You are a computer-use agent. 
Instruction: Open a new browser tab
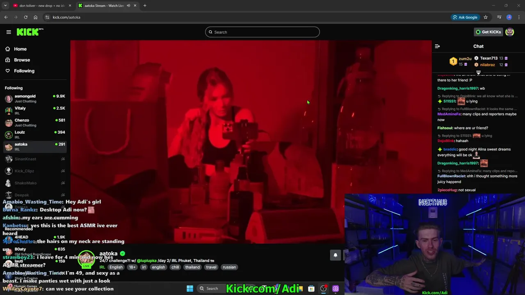click(x=145, y=6)
